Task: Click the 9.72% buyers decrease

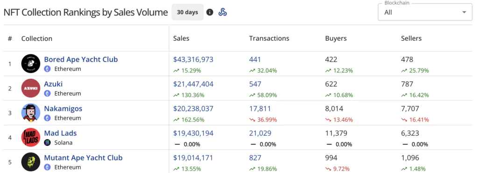Action: 337,169
